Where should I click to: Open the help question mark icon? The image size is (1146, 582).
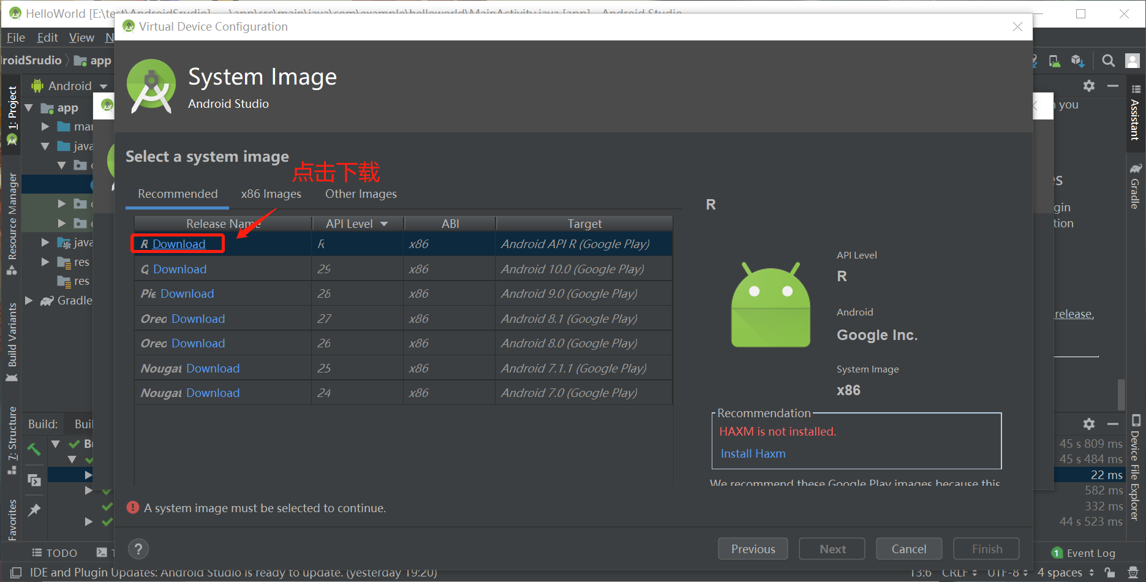tap(138, 549)
